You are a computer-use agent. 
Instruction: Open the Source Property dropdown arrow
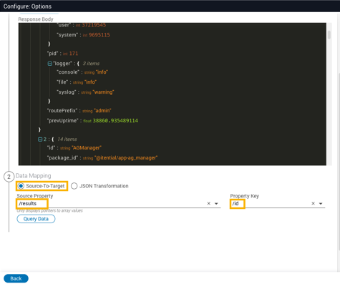click(x=216, y=204)
